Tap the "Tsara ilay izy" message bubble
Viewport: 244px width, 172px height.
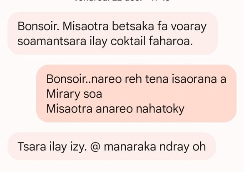[x=112, y=146]
